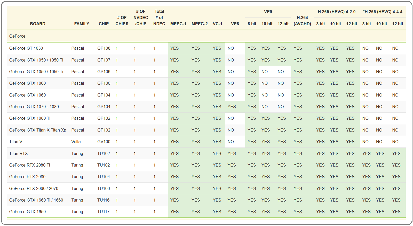Screen dimensions: 413x226
Task: Click the '*H.265 (HEVC) 4:4:4' group header
Action: tap(383, 12)
